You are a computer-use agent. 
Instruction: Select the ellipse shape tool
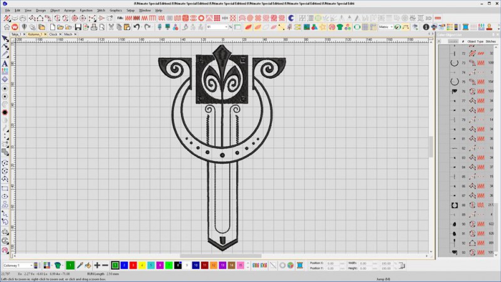tap(5, 196)
